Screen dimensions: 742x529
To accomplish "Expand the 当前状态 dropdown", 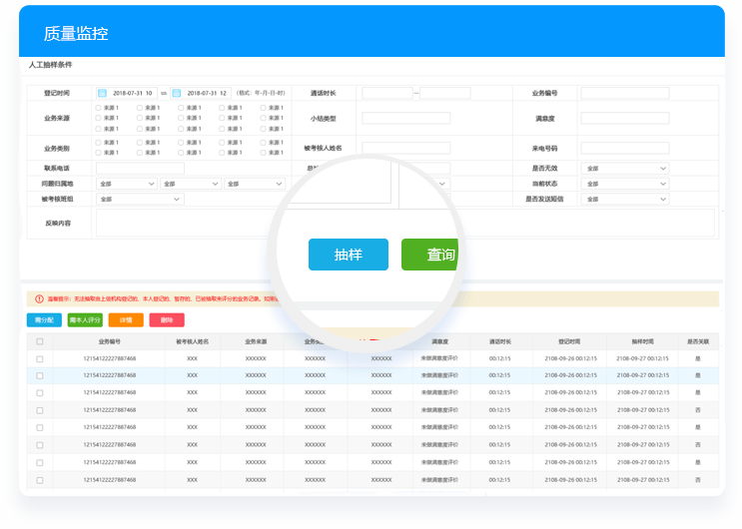I will pyautogui.click(x=625, y=184).
